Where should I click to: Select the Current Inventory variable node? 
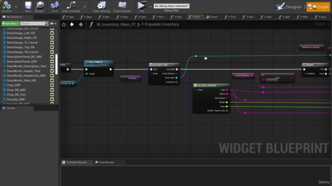[243, 75]
